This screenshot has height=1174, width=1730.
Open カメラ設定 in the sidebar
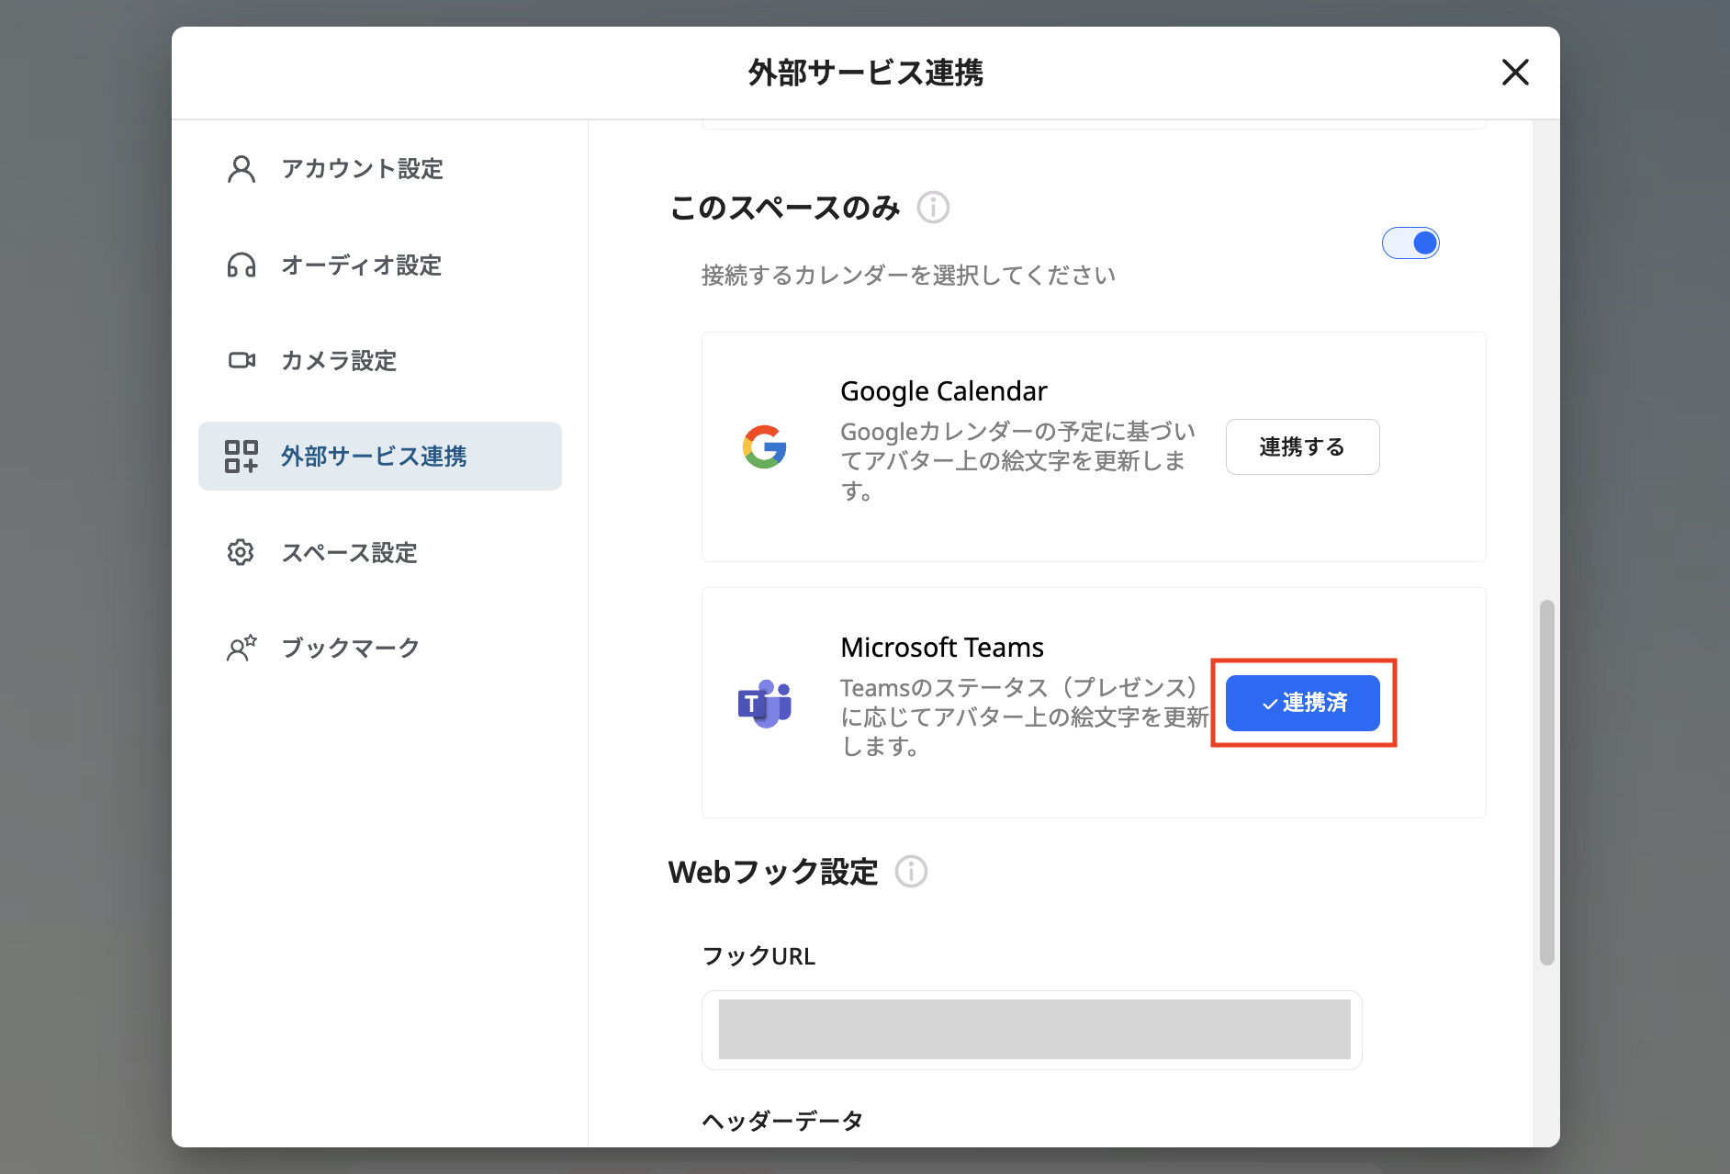(x=380, y=360)
